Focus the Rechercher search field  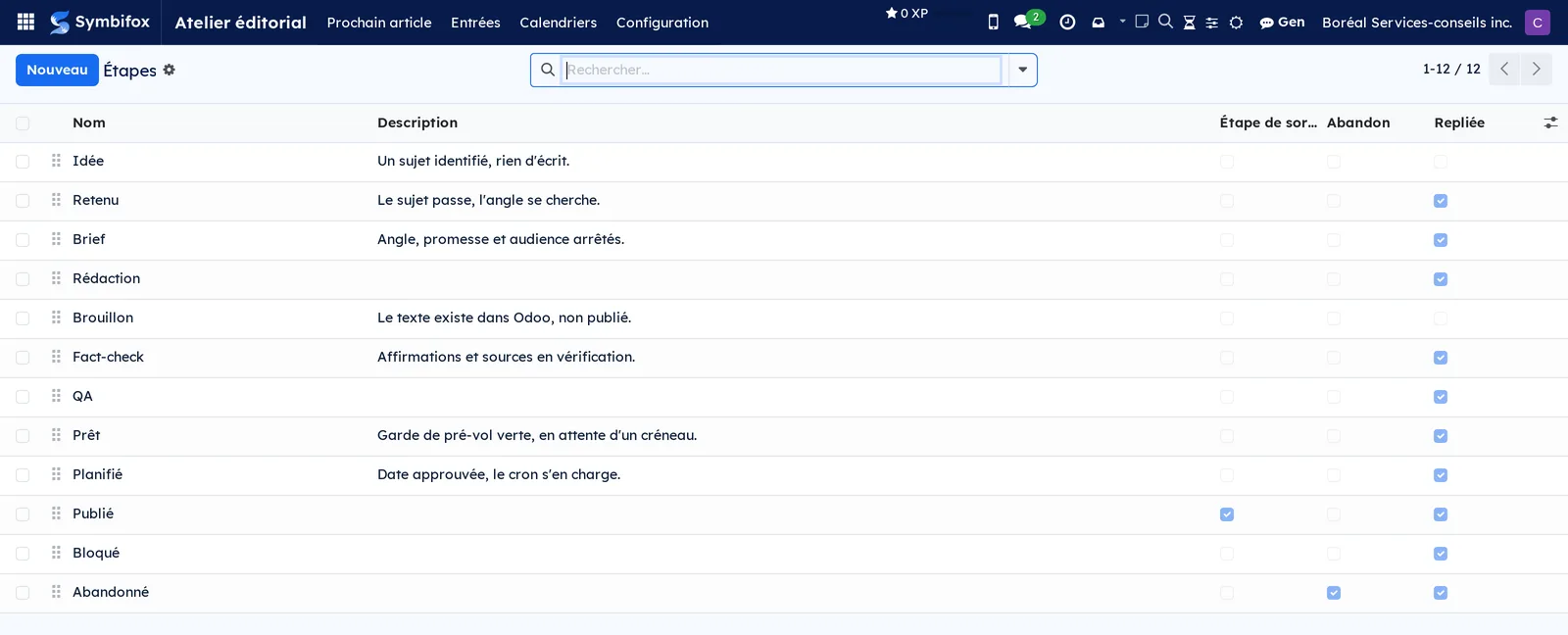point(782,70)
